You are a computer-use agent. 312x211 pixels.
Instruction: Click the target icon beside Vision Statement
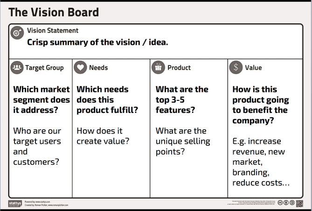pyautogui.click(x=17, y=33)
